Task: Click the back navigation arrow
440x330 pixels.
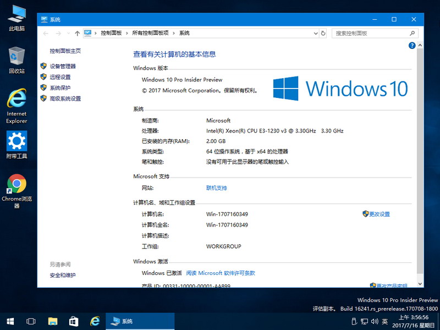Action: (46, 34)
